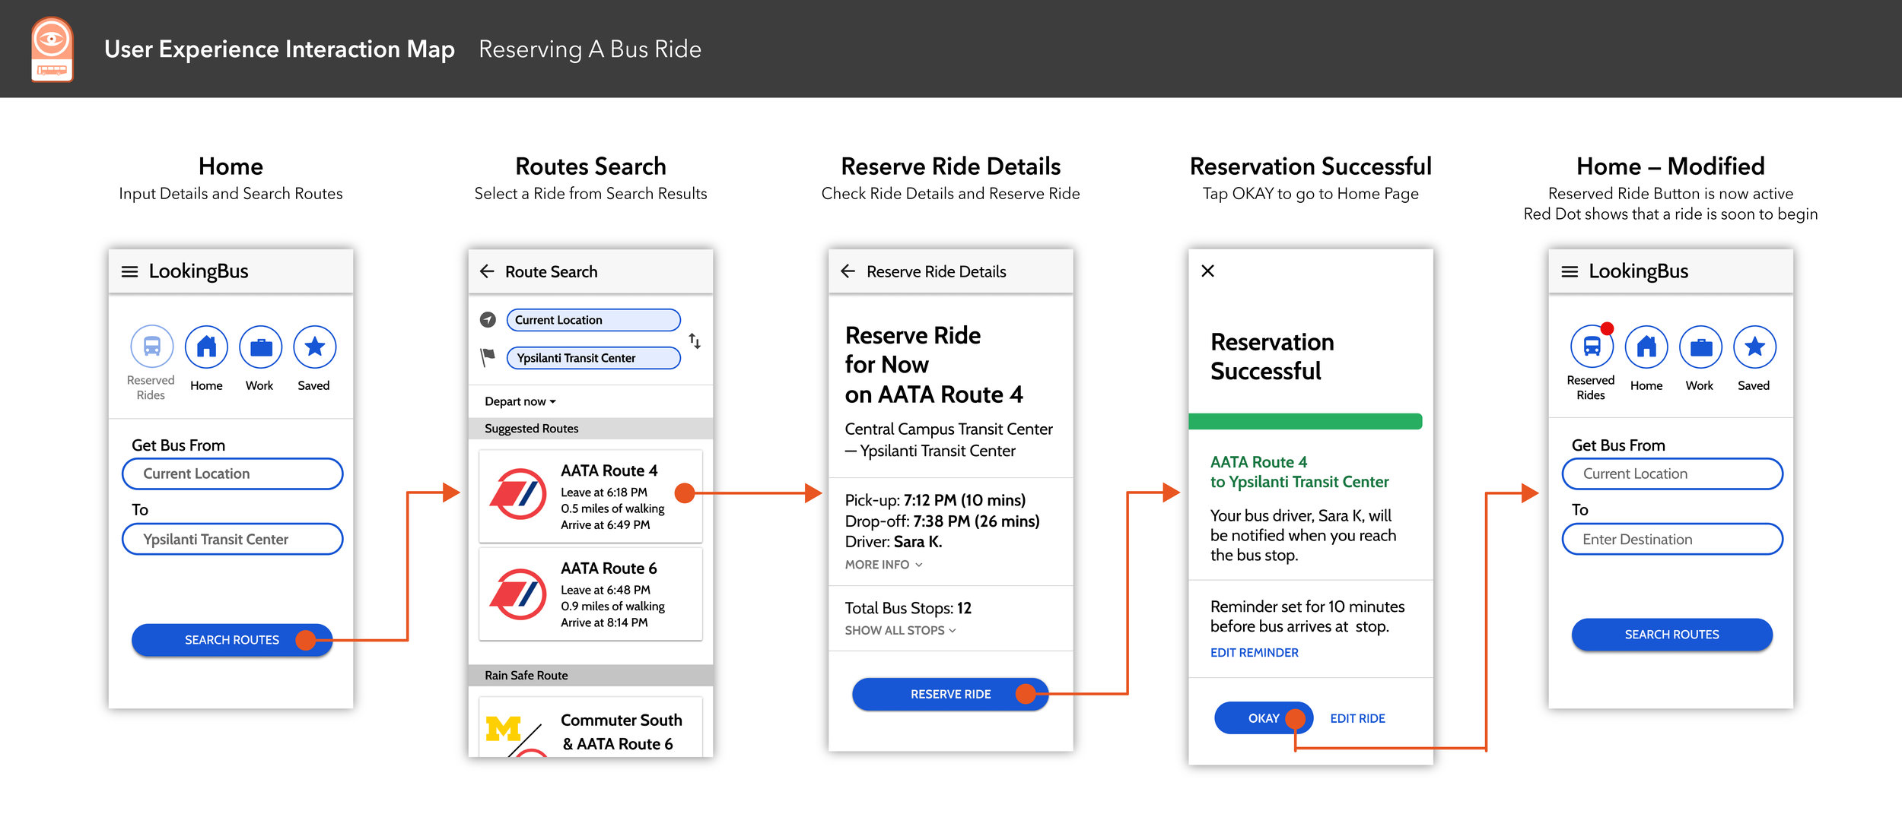Tap the Home shortcut icon on first Home screen
Viewport: 1902px width, 814px height.
[x=206, y=347]
